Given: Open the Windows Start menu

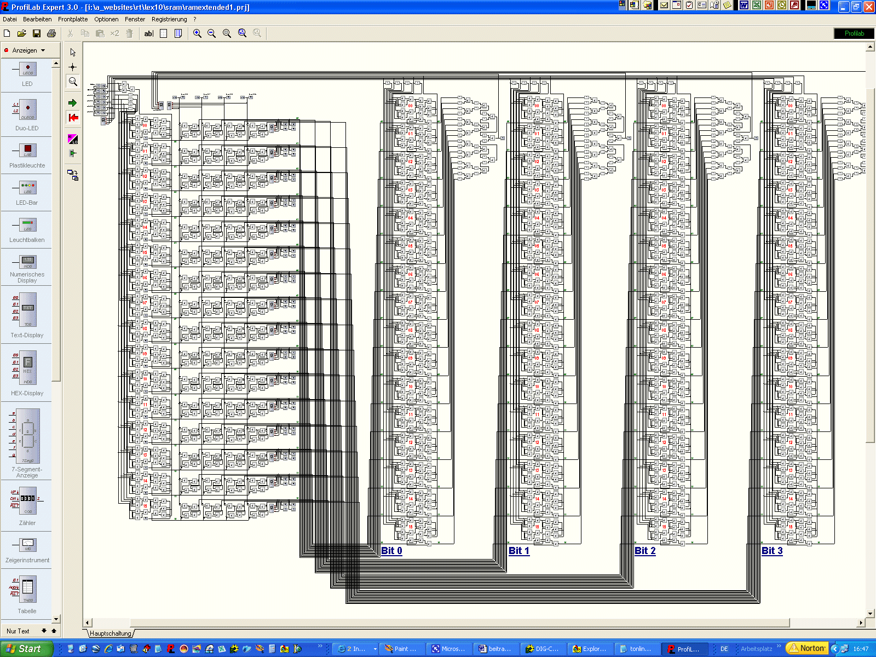Looking at the screenshot, I should [26, 649].
